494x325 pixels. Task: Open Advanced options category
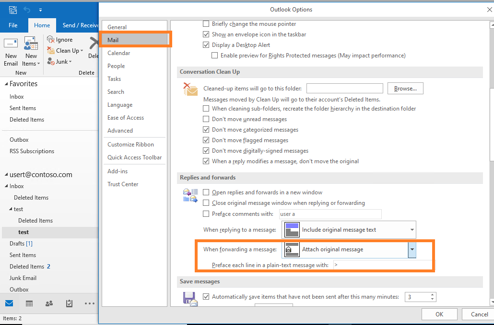click(134, 131)
